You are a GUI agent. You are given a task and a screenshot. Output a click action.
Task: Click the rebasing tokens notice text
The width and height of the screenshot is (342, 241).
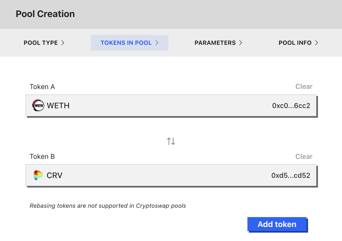tap(108, 206)
